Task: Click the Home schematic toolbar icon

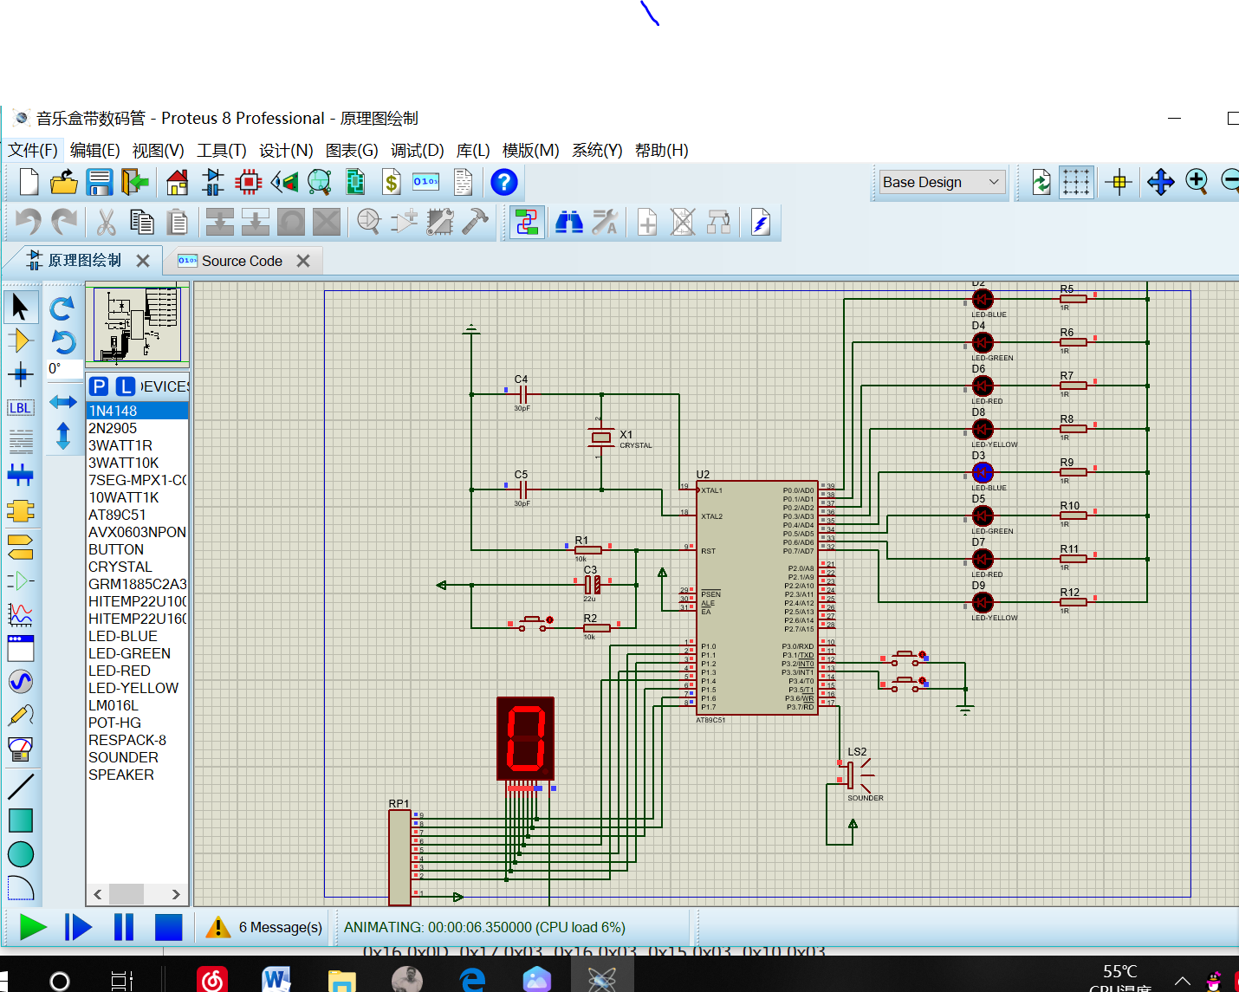Action: (177, 182)
